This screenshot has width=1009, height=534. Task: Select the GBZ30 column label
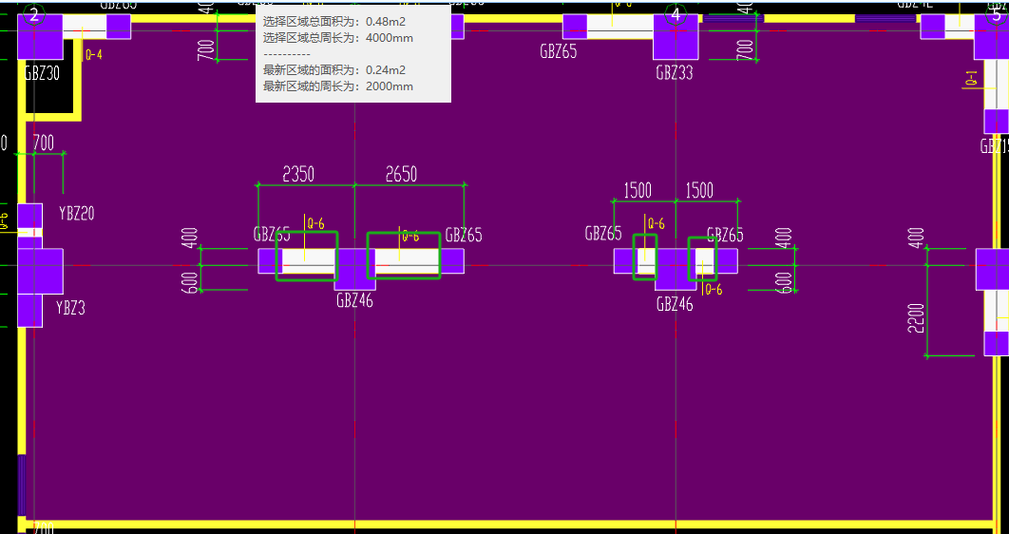coord(42,73)
